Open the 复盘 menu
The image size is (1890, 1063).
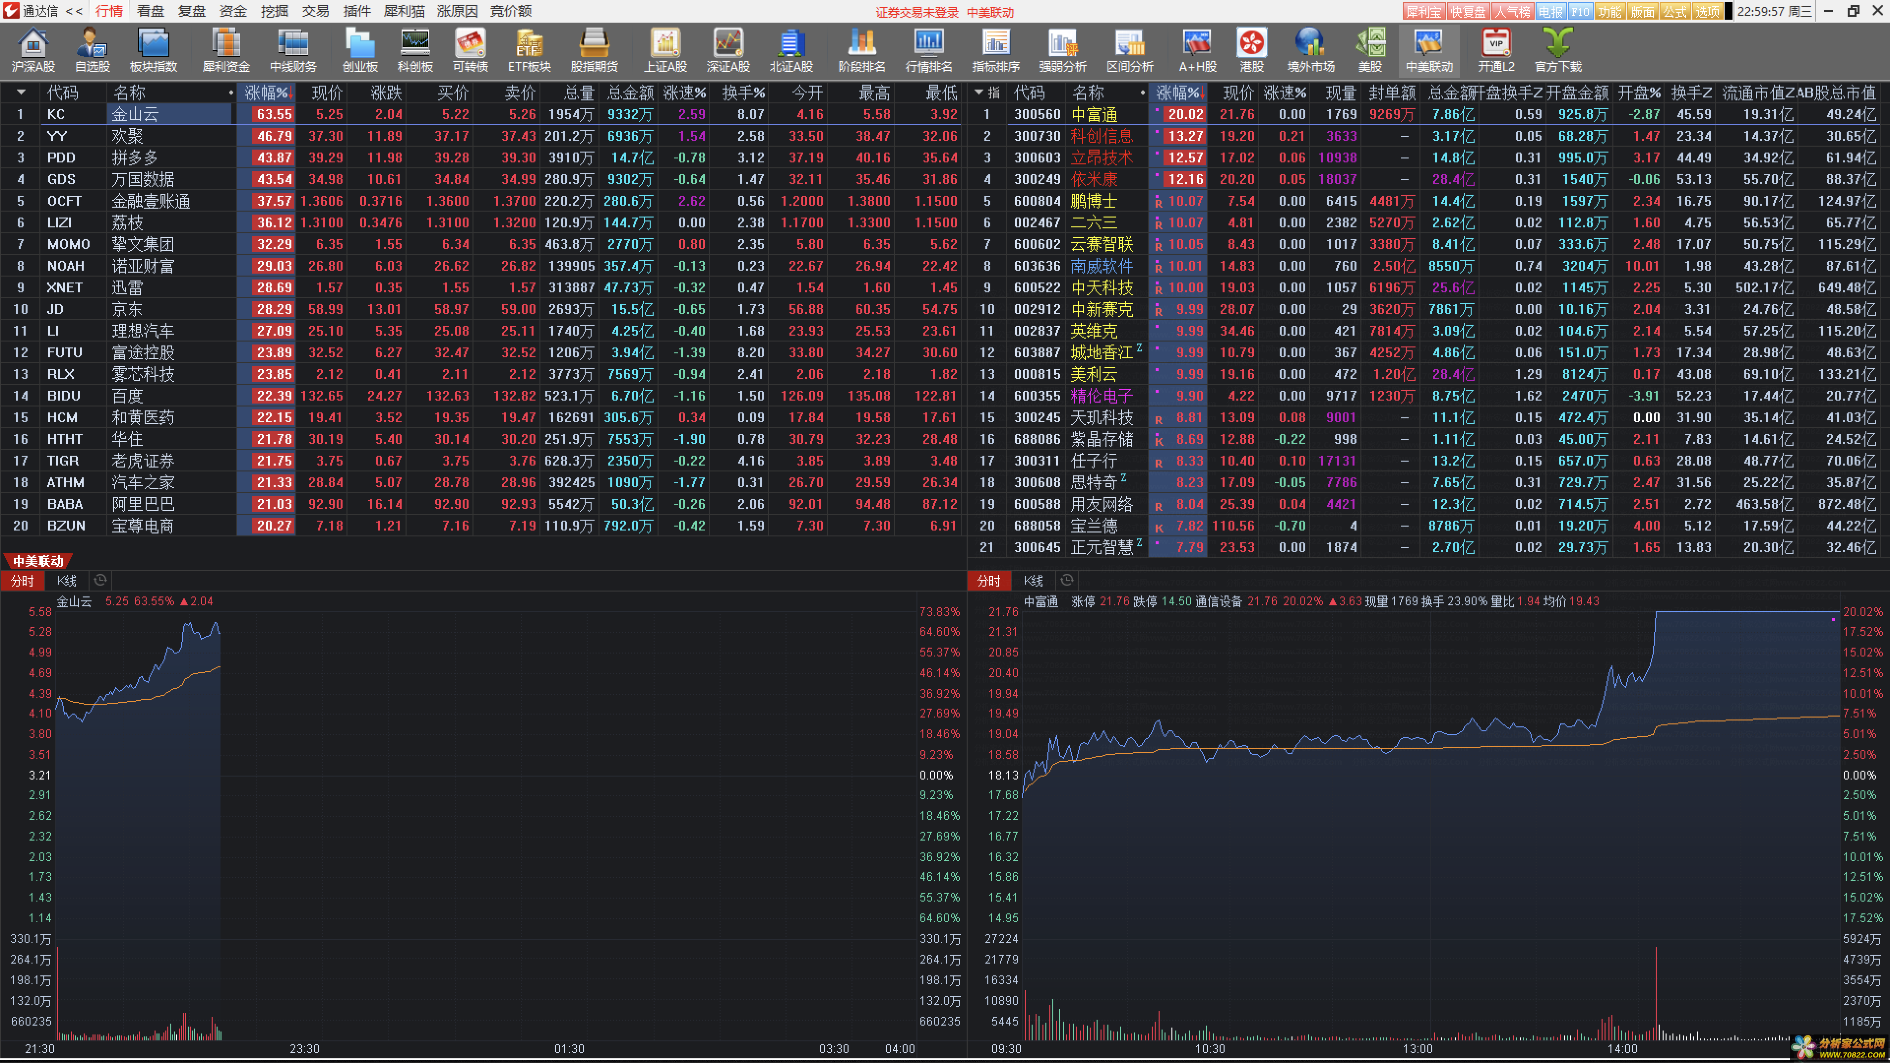coord(191,11)
